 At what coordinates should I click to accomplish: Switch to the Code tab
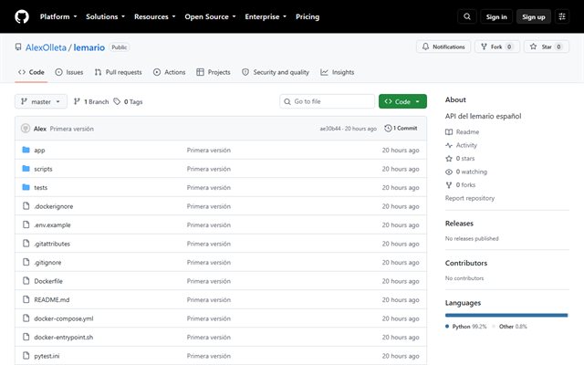(x=31, y=72)
